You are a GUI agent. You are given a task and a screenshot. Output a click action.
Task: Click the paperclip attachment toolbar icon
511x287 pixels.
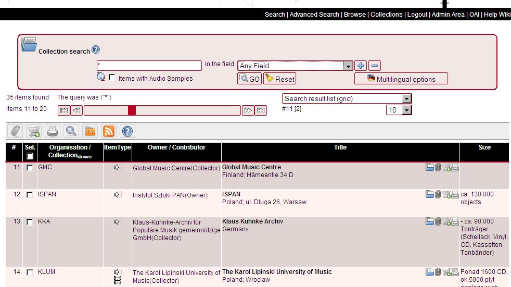click(15, 131)
